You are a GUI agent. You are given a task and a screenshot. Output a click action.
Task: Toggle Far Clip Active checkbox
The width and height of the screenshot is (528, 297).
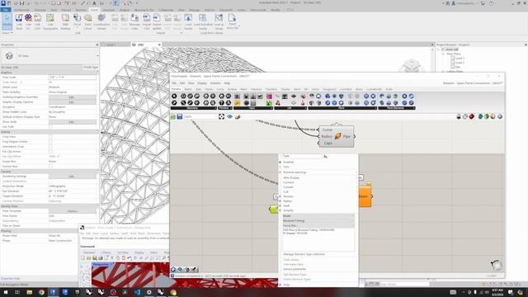(x=50, y=152)
